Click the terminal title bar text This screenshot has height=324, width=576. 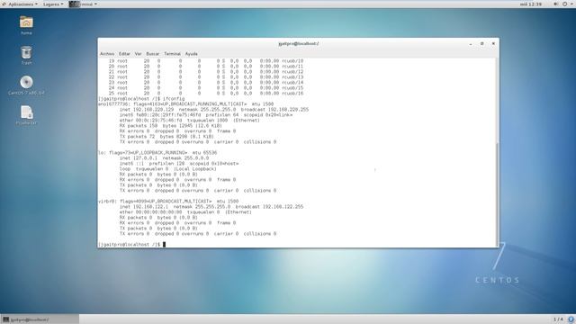298,44
